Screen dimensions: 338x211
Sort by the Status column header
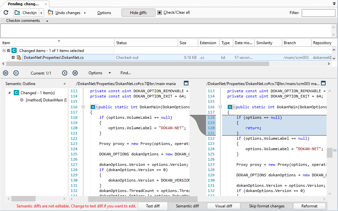146,43
